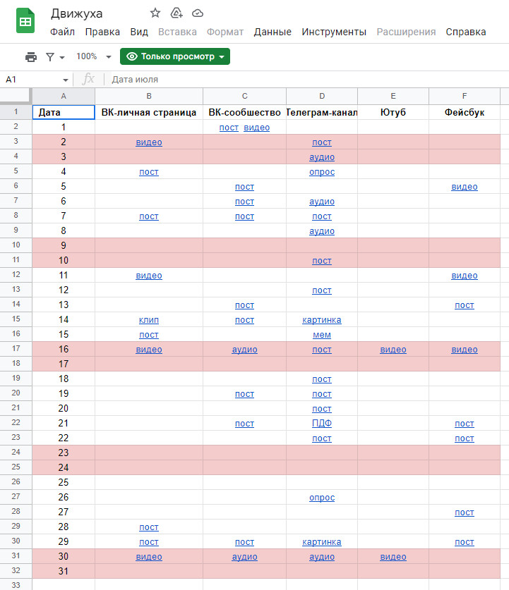This screenshot has height=590, width=509.
Task: Click the Google Sheets home icon
Action: point(25,21)
